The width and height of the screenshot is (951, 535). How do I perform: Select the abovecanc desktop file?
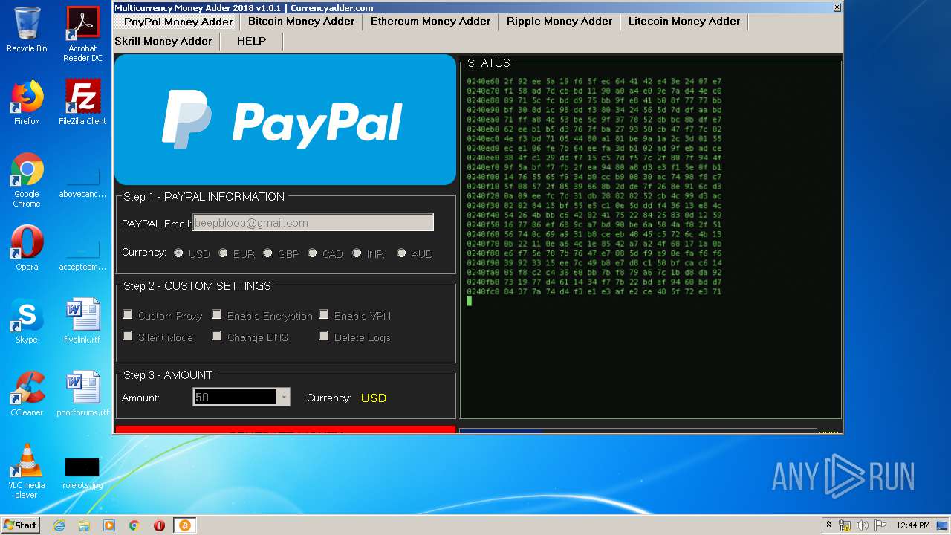click(x=82, y=180)
